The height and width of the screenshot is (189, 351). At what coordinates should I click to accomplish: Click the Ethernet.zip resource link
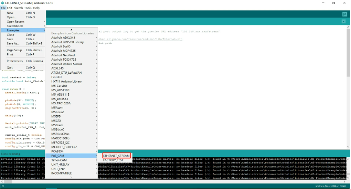tap(140, 39)
